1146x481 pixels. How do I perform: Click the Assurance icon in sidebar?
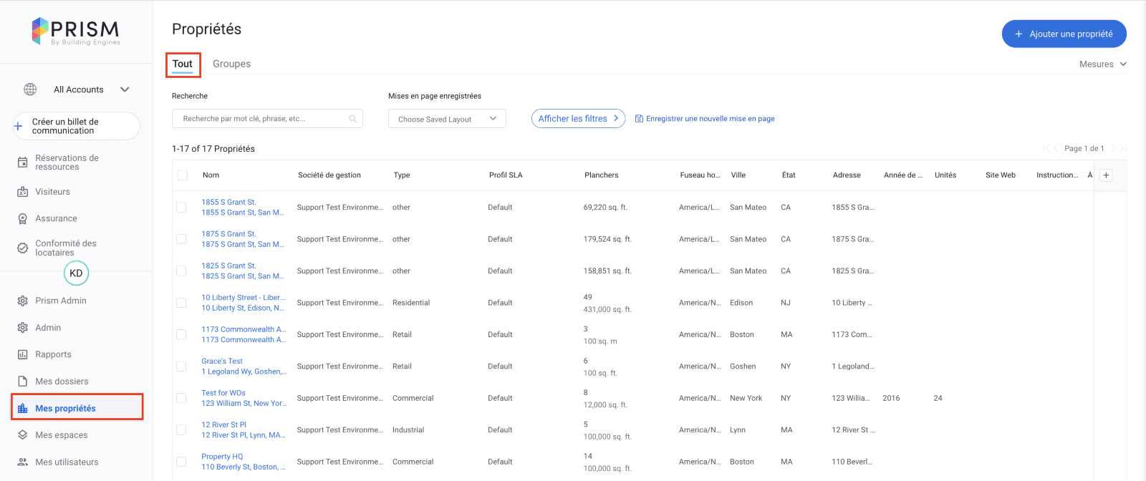coord(22,219)
